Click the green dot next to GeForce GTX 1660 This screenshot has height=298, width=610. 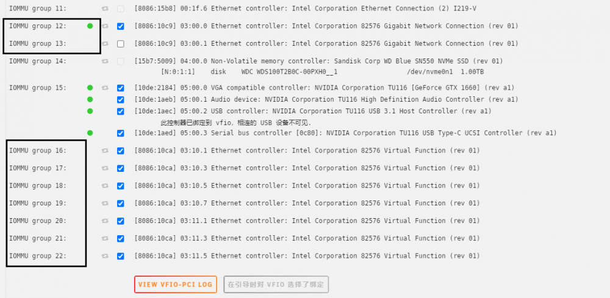(90, 88)
